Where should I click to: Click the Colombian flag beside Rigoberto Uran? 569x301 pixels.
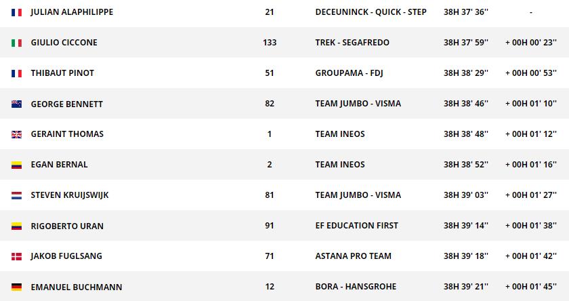(16, 226)
